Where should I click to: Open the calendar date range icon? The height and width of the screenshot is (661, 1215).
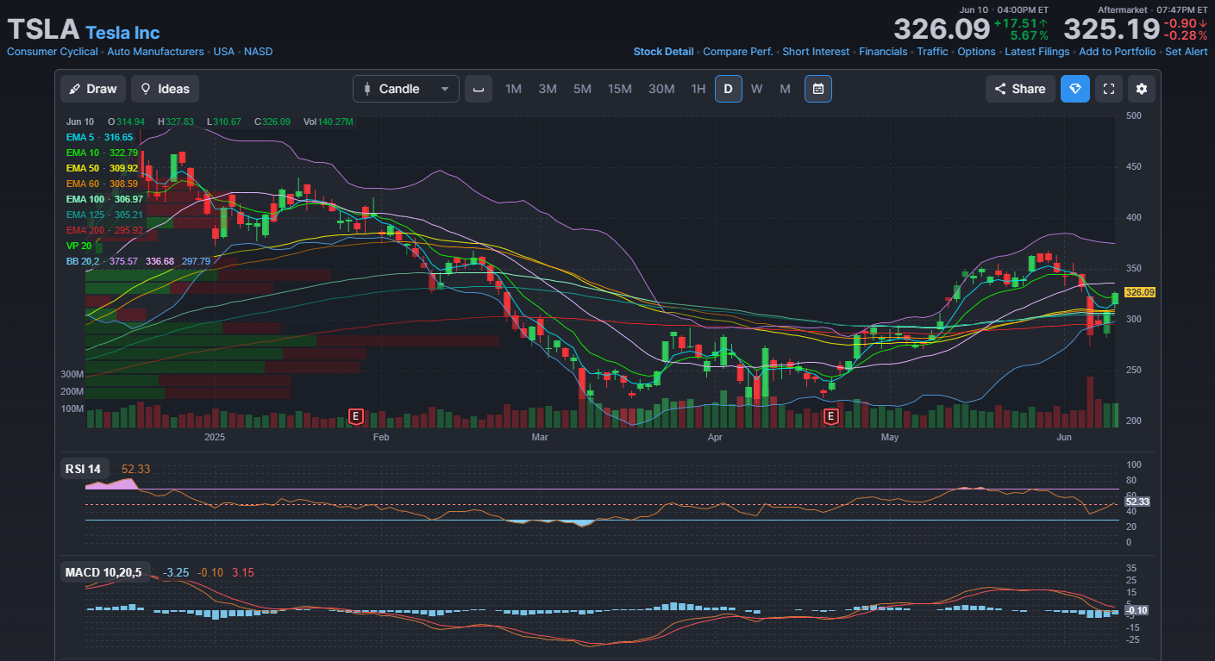point(818,89)
